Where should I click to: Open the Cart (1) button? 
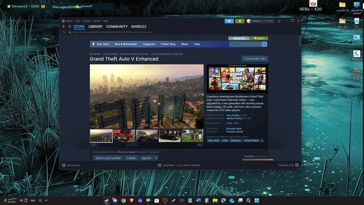pos(259,38)
